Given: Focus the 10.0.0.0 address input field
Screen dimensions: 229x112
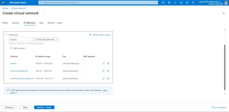Looking at the screenshot, I should tap(21, 39).
